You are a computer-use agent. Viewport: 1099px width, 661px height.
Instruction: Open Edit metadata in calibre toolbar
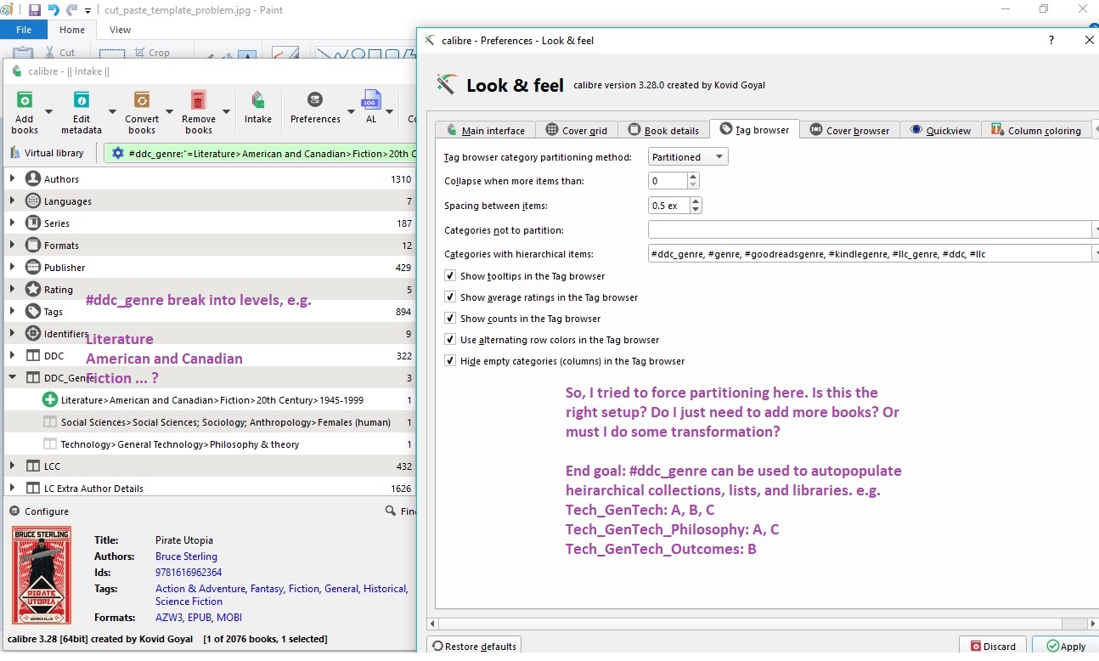pos(82,100)
